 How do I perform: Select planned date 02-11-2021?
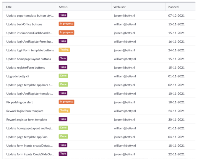176,85
